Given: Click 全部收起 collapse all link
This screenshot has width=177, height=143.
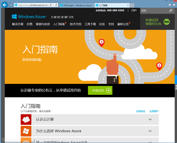Looking at the screenshot, I should coord(141,111).
